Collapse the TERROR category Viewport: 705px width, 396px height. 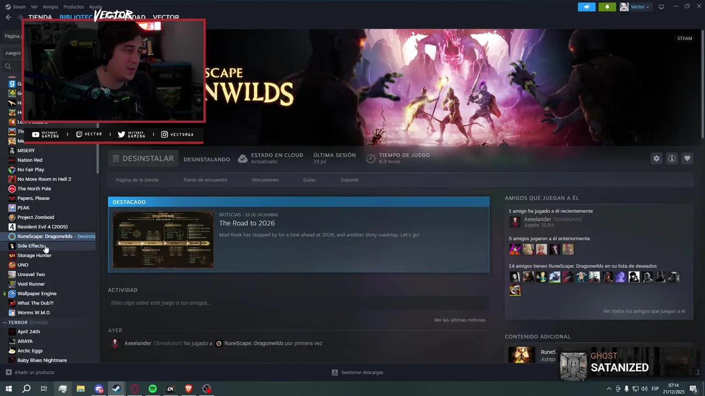point(5,322)
